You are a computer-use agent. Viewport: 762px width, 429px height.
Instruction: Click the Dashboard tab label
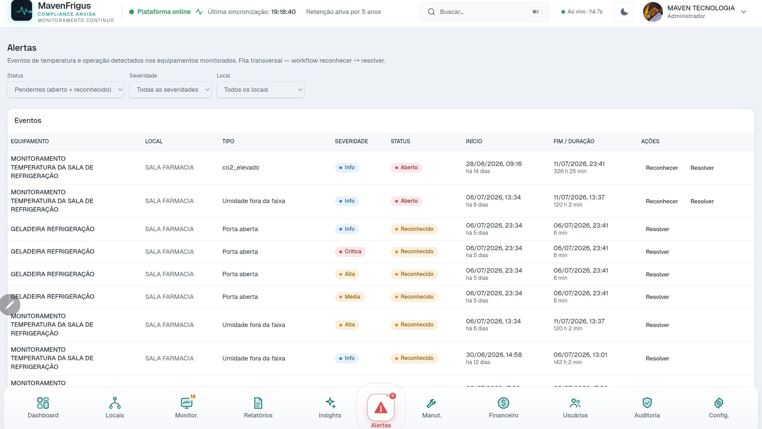[x=43, y=415]
